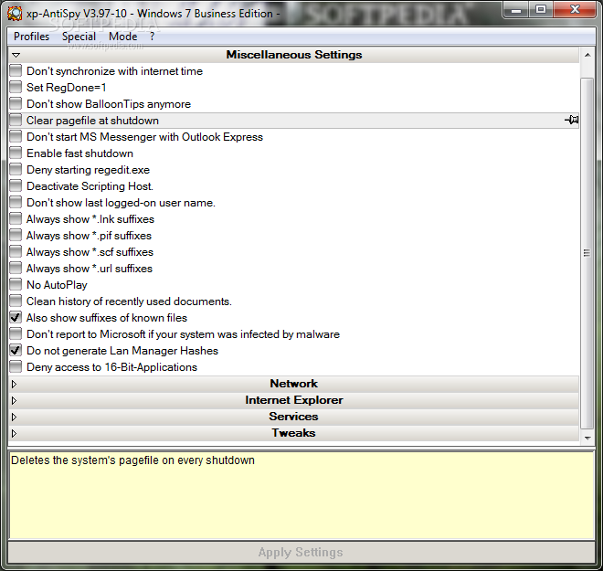Check Don't start MS Messenger with Outlook Express
The height and width of the screenshot is (571, 603).
[x=16, y=136]
